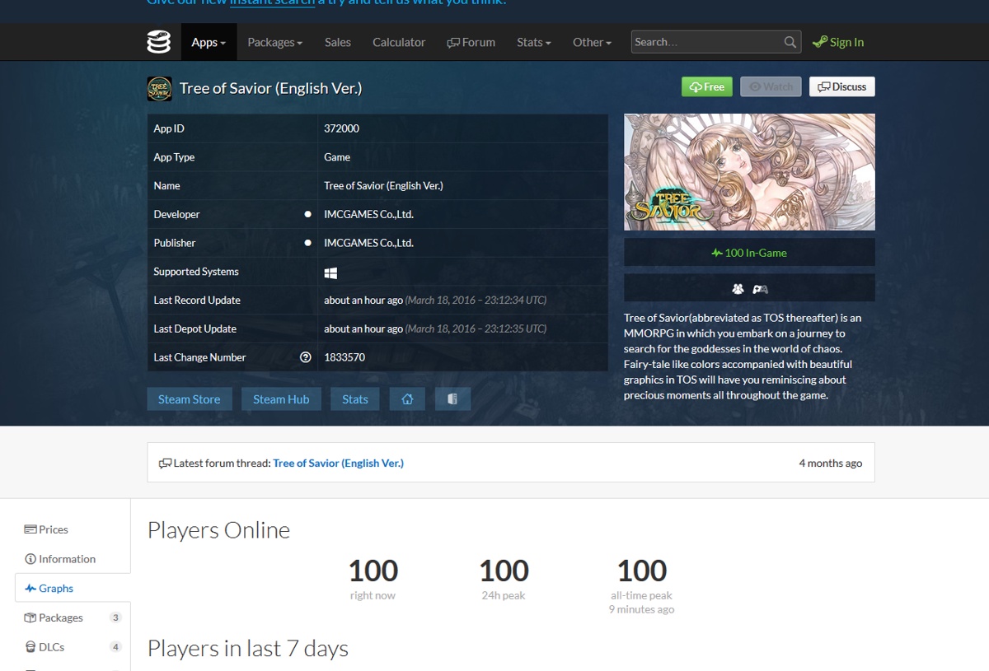This screenshot has height=671, width=989.
Task: Click the SteamDB logo icon
Action: click(x=159, y=42)
